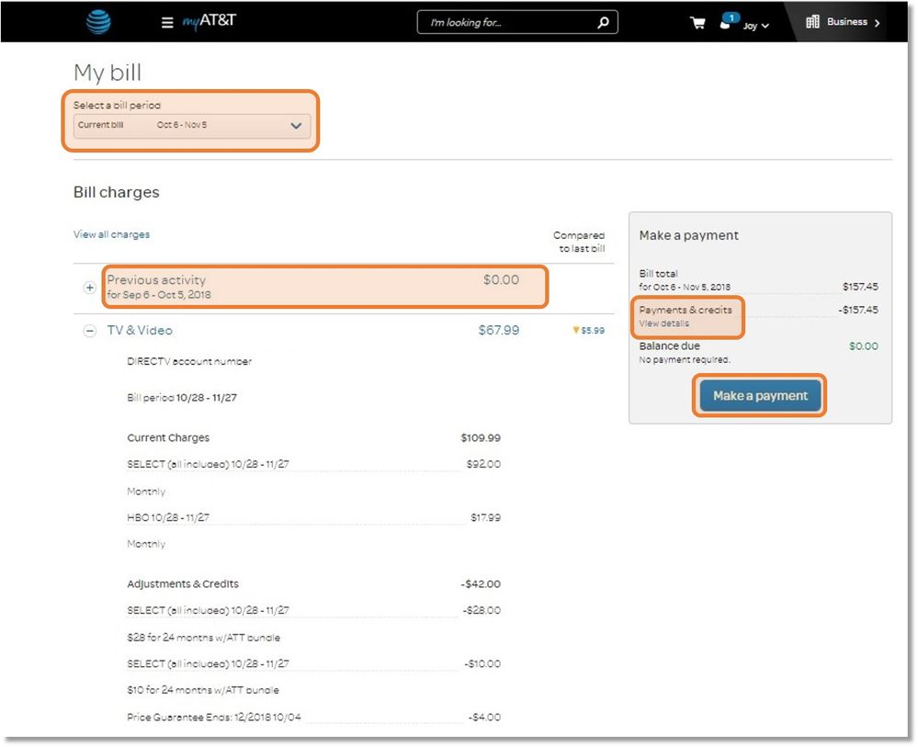The width and height of the screenshot is (918, 747).
Task: Open the hamburger navigation menu
Action: pos(166,23)
